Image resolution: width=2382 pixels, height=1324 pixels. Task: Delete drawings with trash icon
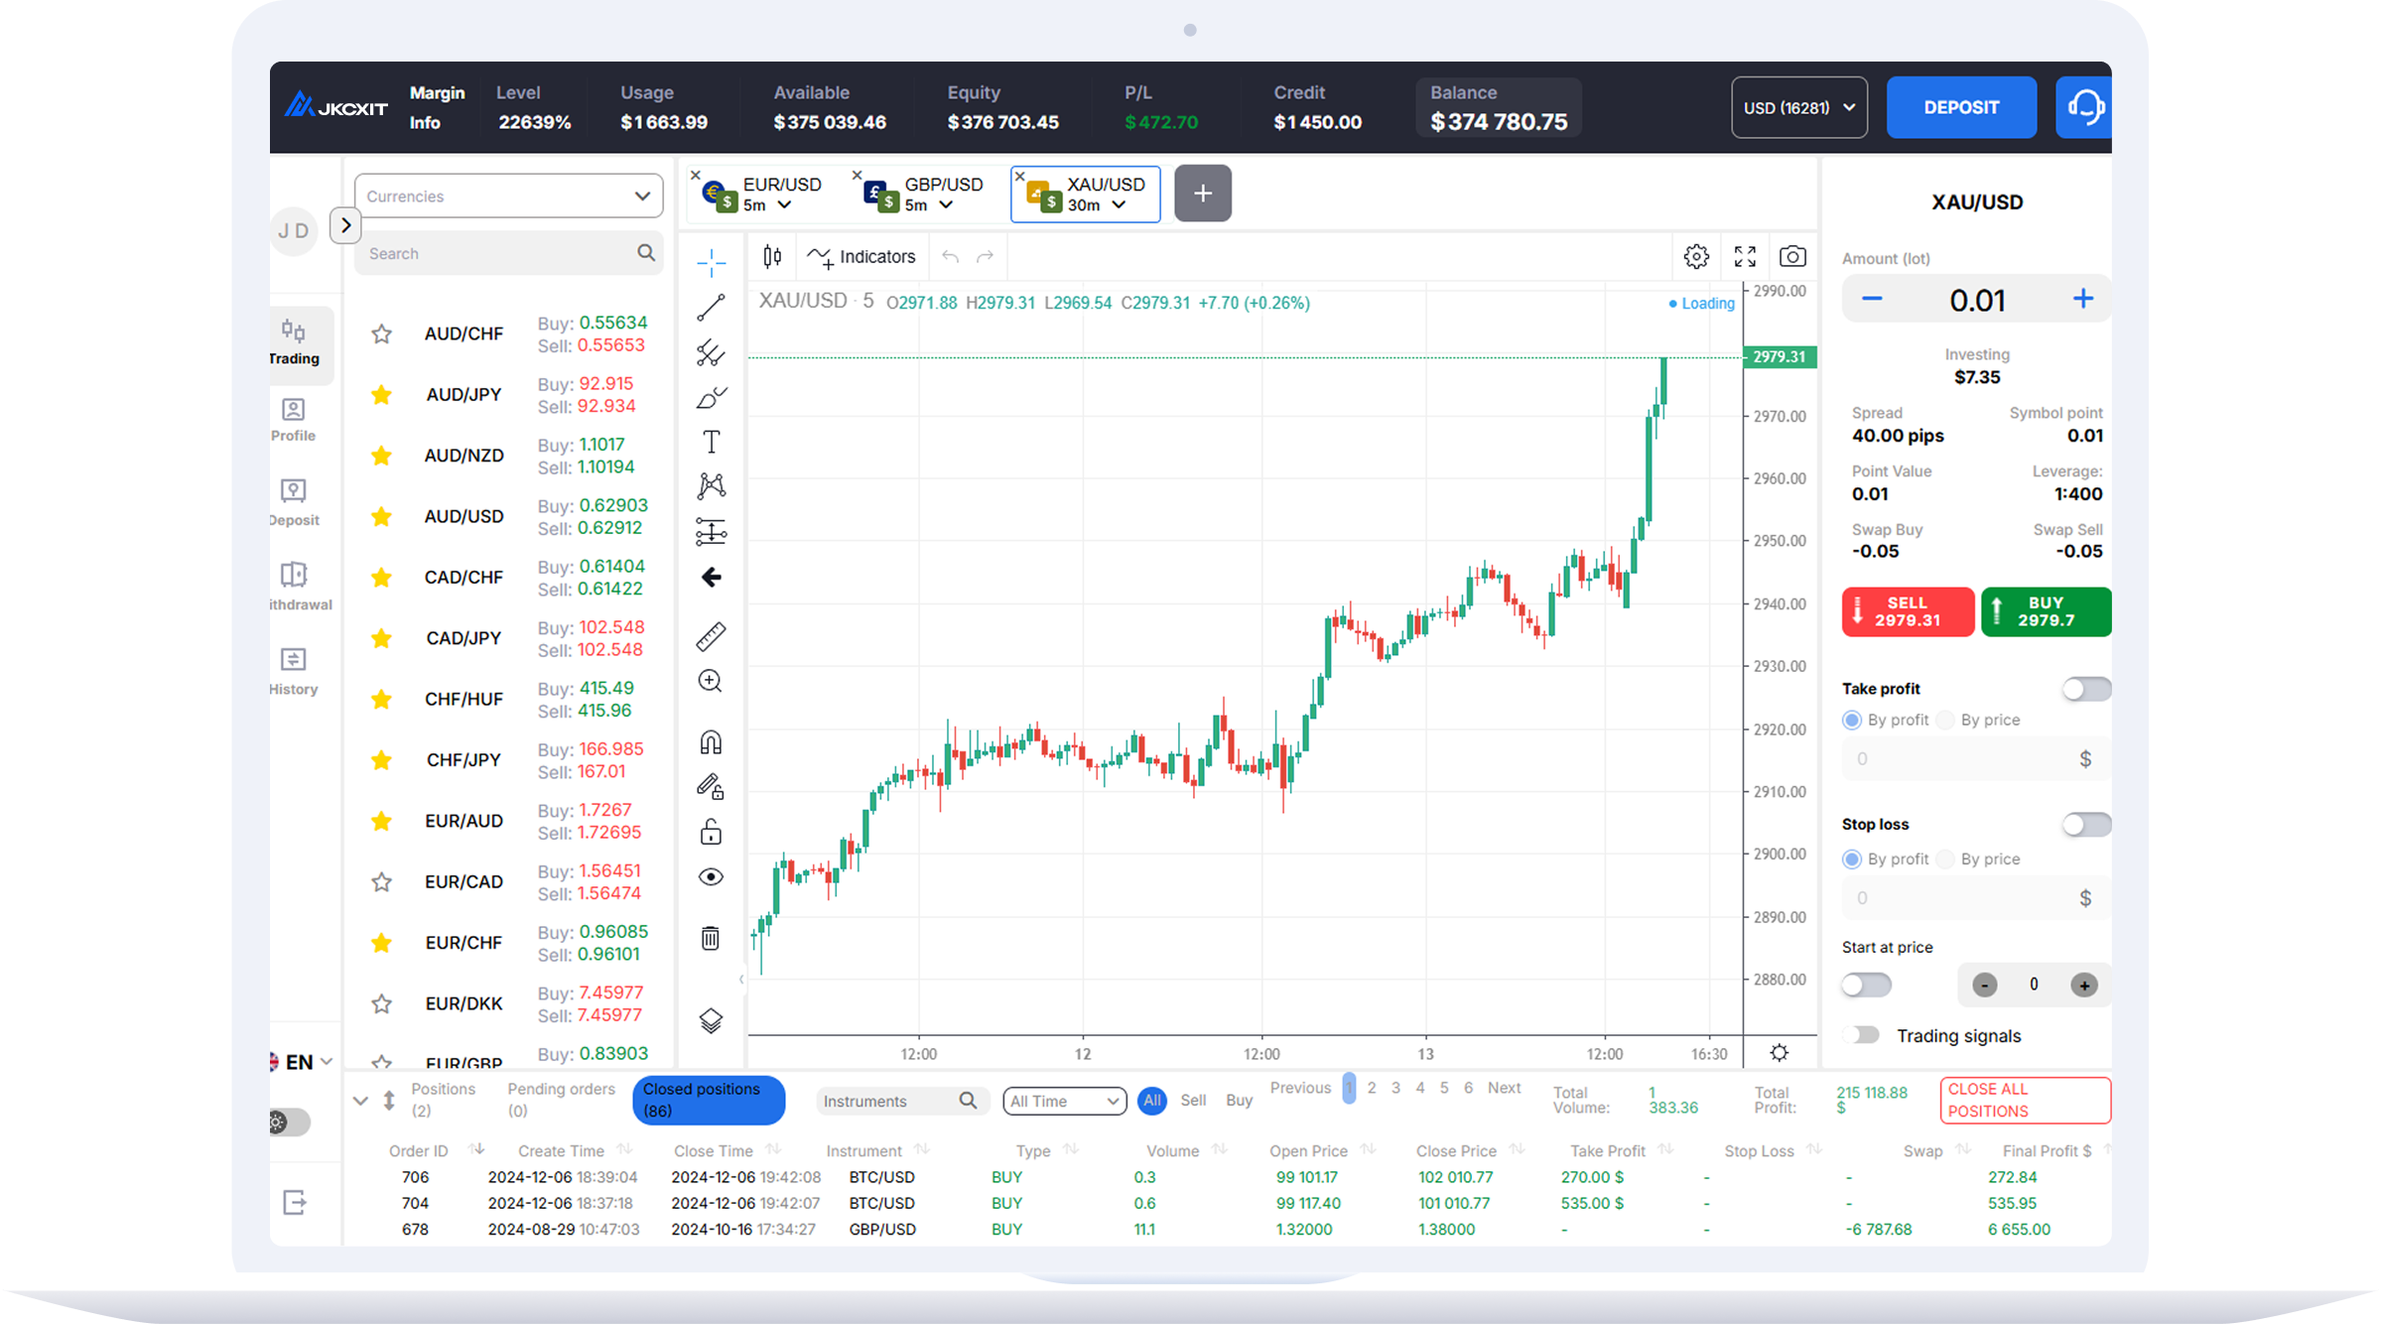tap(711, 938)
